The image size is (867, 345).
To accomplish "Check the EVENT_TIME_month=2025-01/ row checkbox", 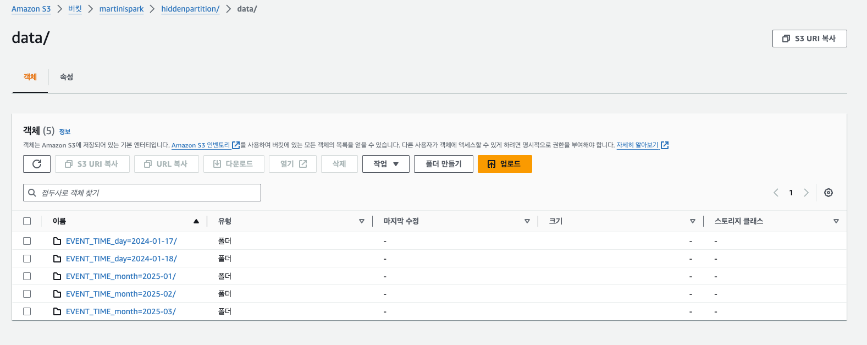I will (27, 276).
